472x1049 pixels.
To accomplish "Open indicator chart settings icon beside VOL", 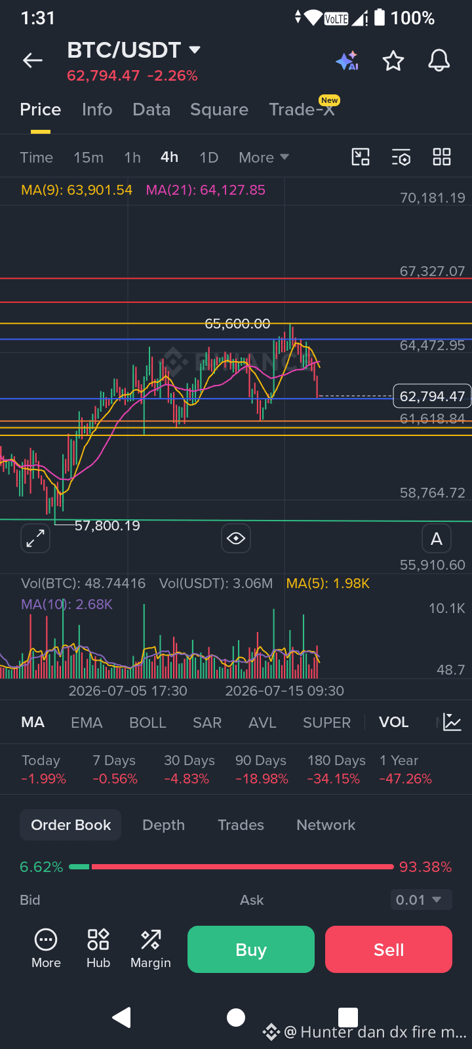I will [452, 722].
